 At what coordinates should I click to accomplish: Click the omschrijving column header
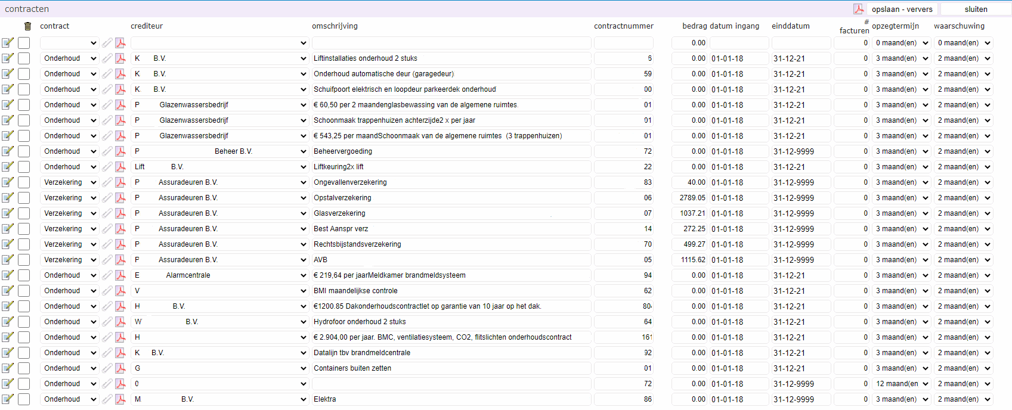pos(335,26)
